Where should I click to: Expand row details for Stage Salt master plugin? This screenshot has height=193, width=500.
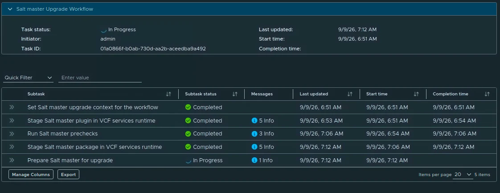coord(12,121)
